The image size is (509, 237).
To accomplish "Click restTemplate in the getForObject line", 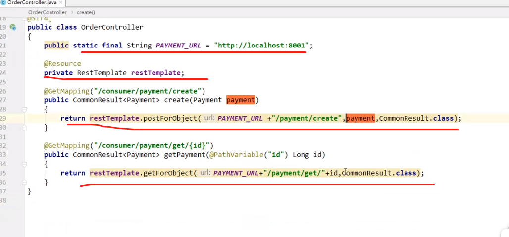I will pyautogui.click(x=114, y=173).
